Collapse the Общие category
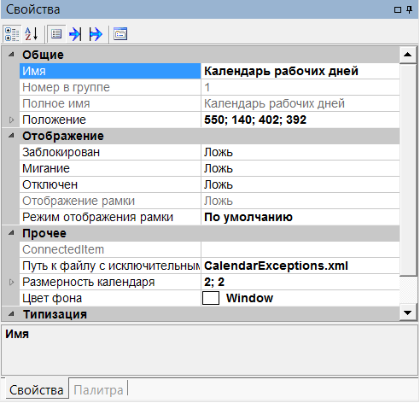Screen dimensions: 420x403 (x=11, y=55)
